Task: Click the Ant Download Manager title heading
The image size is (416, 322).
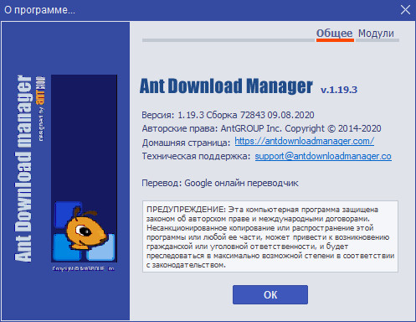Action: tap(226, 86)
